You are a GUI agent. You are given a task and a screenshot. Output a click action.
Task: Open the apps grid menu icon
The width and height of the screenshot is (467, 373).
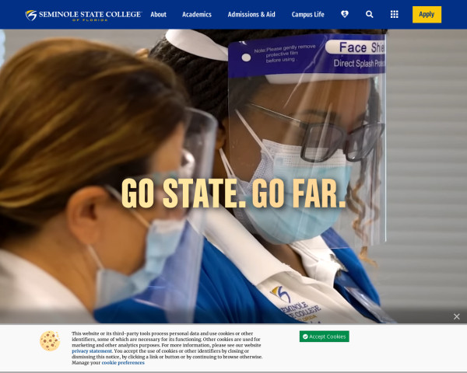click(x=395, y=14)
